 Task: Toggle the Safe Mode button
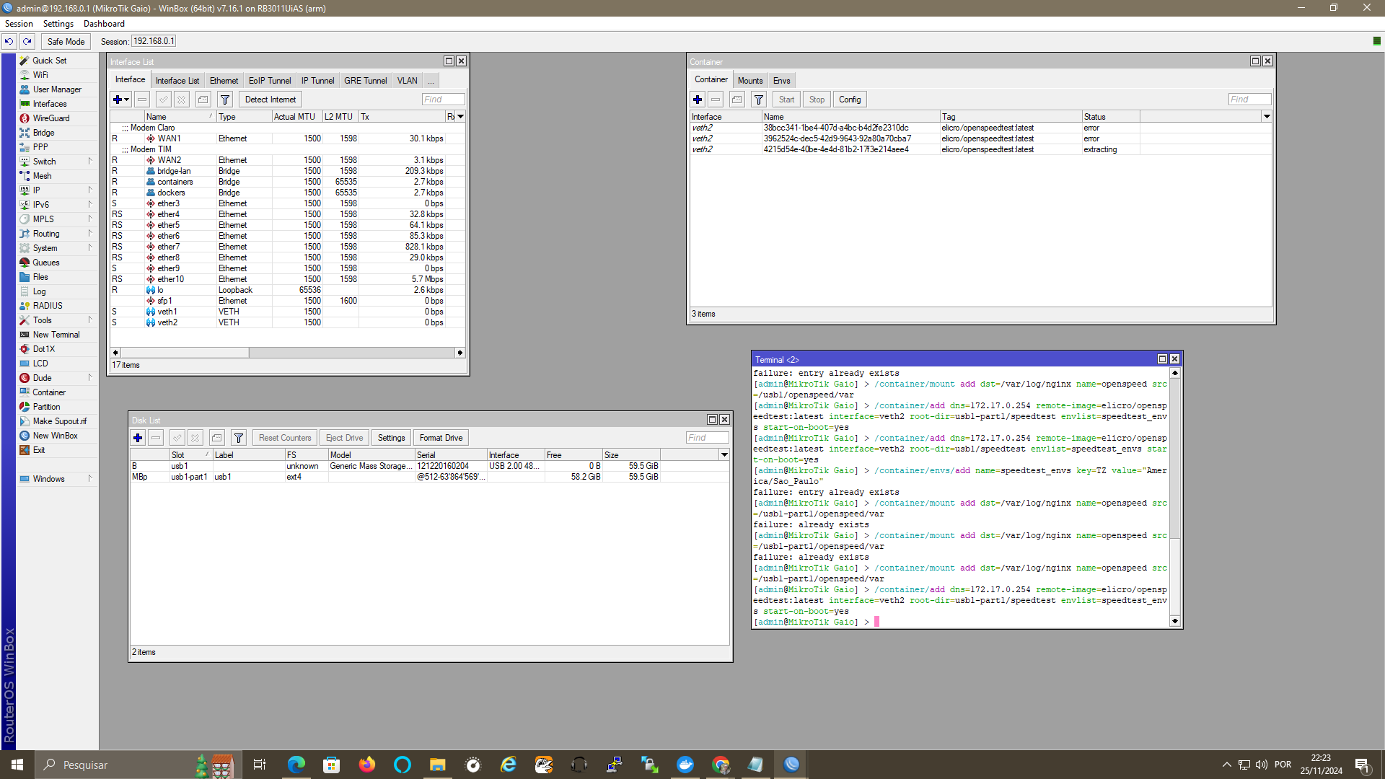66,41
